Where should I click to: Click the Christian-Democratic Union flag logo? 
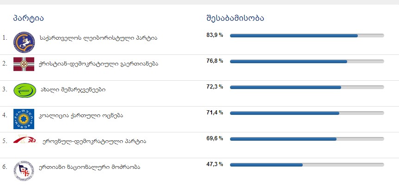[23, 63]
